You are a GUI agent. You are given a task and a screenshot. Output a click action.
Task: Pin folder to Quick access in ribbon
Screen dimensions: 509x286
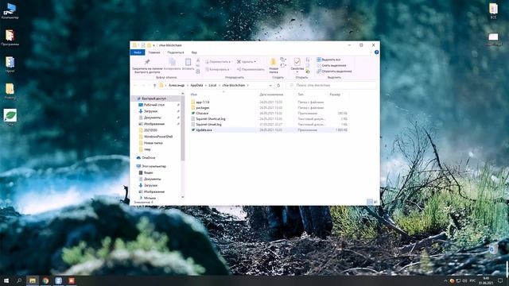click(147, 66)
